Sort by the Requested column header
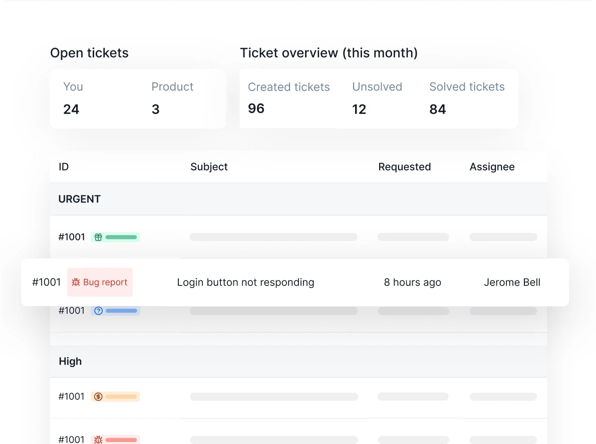Image resolution: width=596 pixels, height=444 pixels. (x=405, y=167)
